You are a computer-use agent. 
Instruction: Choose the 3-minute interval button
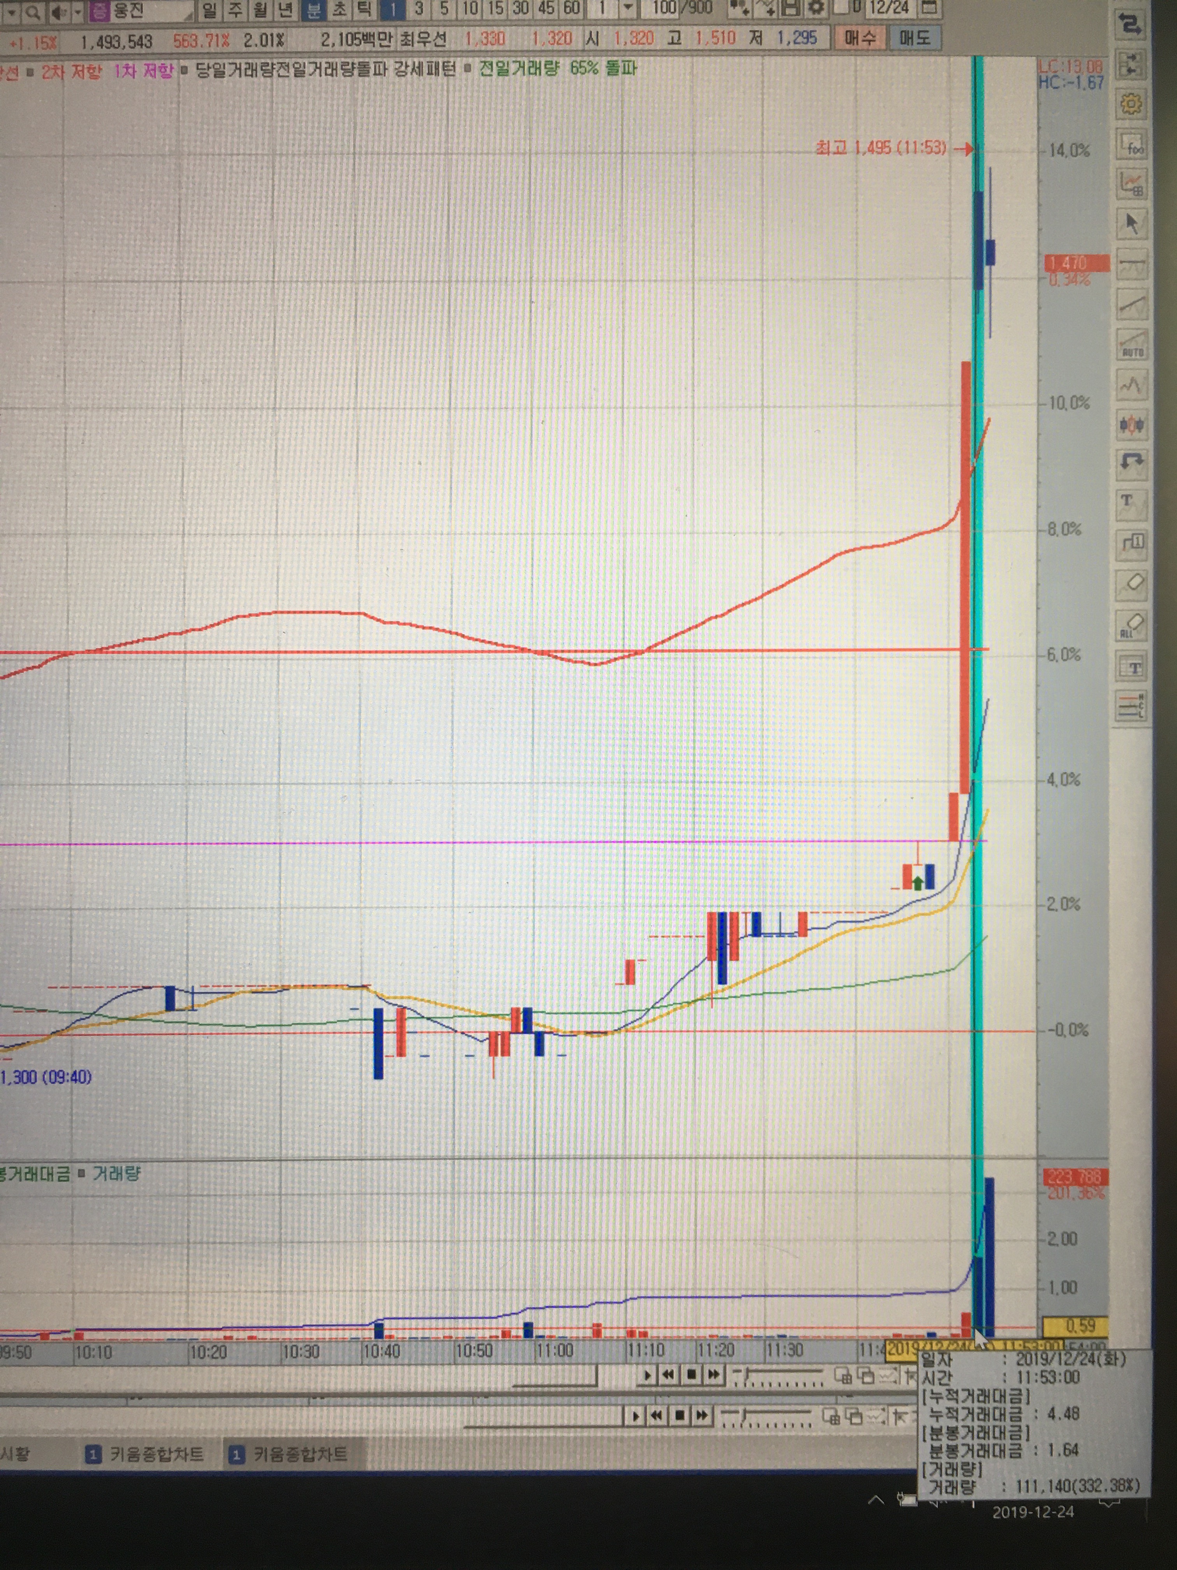tap(418, 9)
